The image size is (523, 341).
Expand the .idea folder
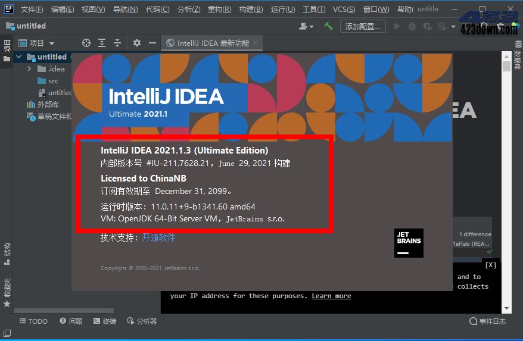point(29,68)
